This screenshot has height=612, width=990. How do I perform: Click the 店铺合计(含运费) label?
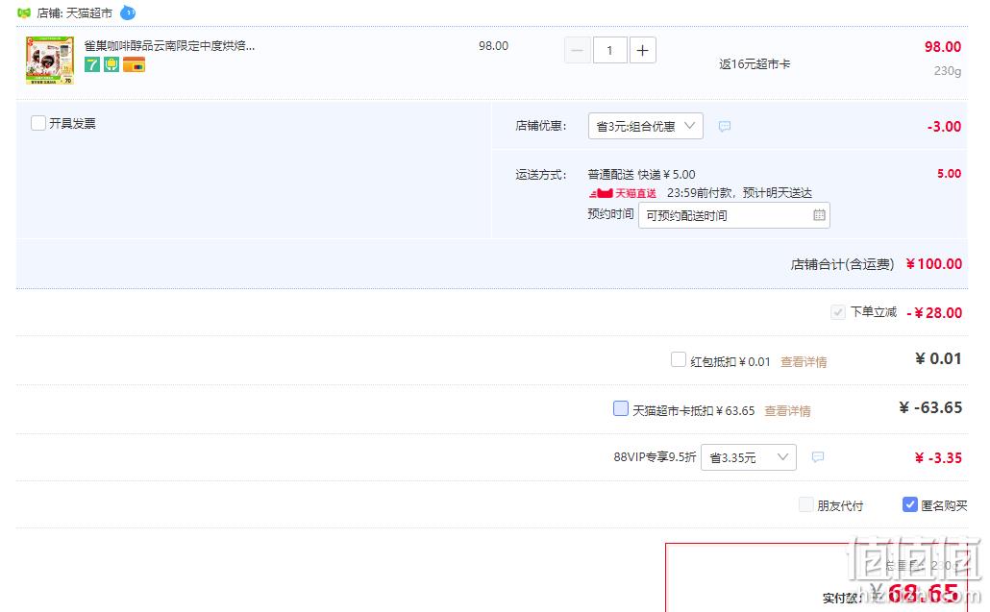coord(842,264)
